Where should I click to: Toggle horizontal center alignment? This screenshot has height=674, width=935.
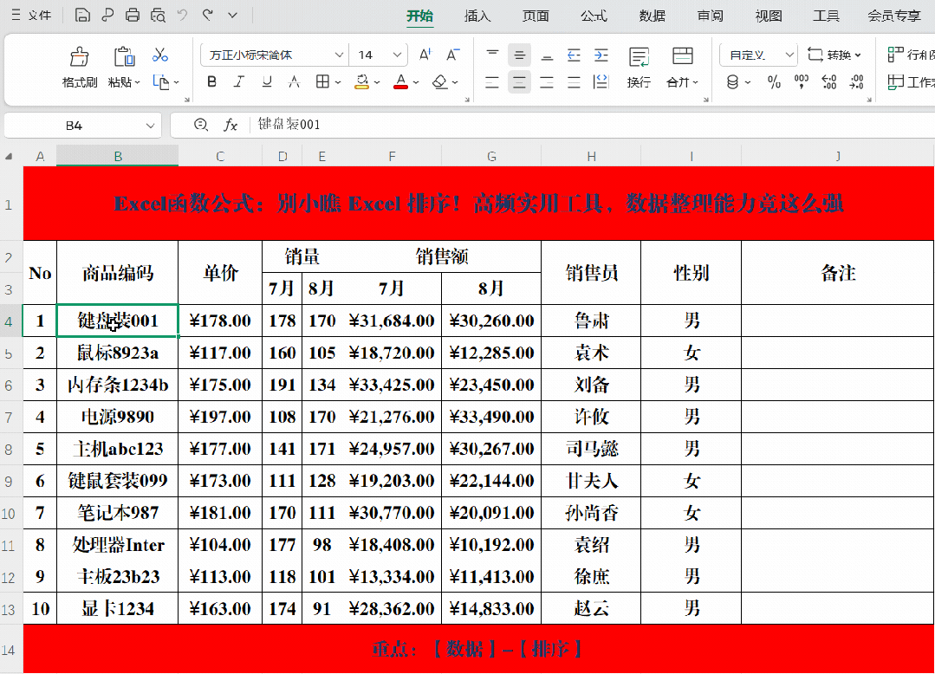click(x=519, y=81)
